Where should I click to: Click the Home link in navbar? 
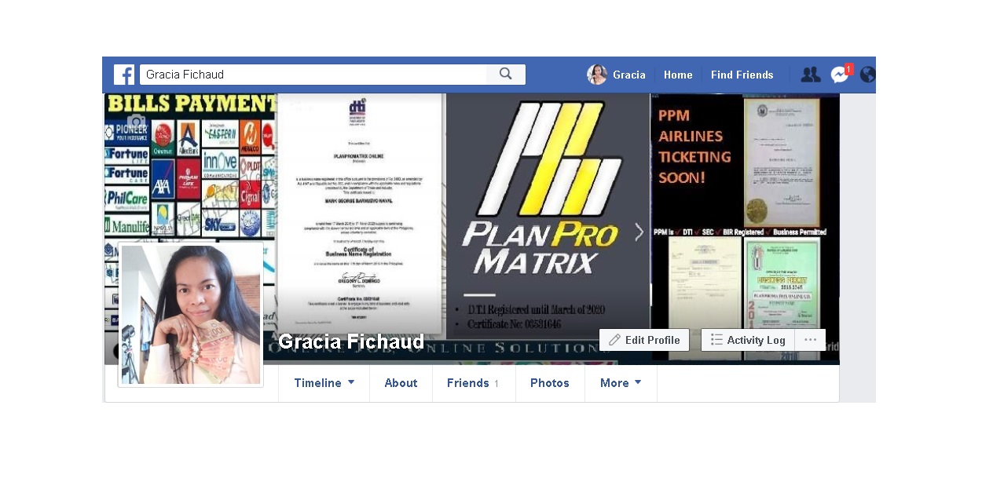pyautogui.click(x=678, y=75)
